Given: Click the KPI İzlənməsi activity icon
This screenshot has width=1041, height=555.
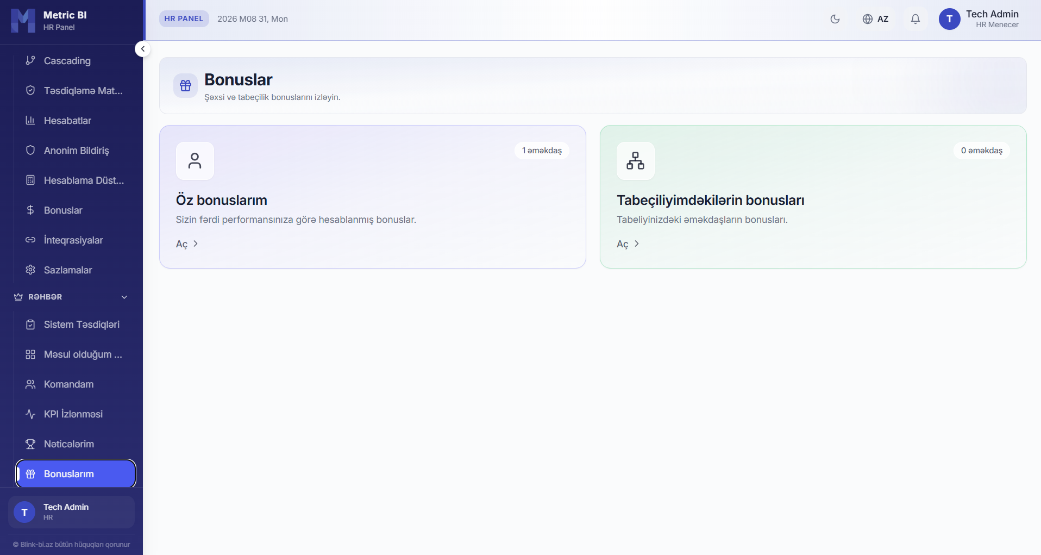Looking at the screenshot, I should 30,414.
